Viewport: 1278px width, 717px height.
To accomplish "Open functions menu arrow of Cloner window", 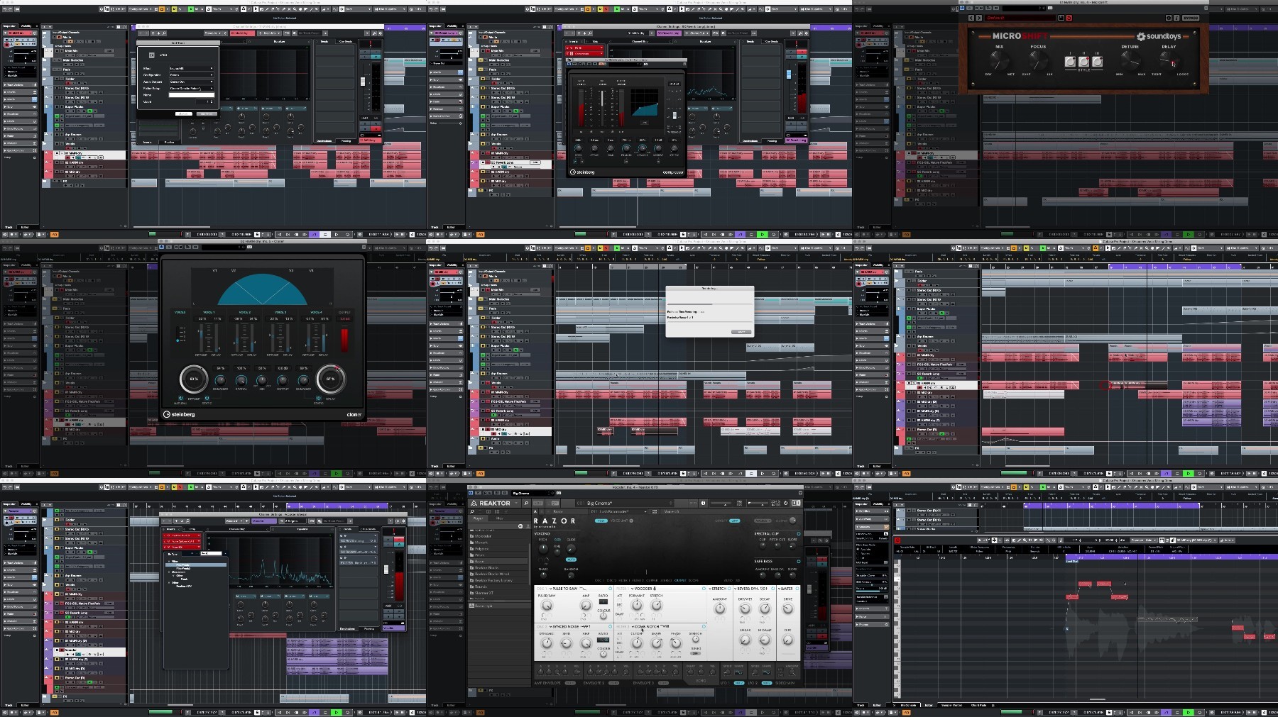I will tap(364, 247).
